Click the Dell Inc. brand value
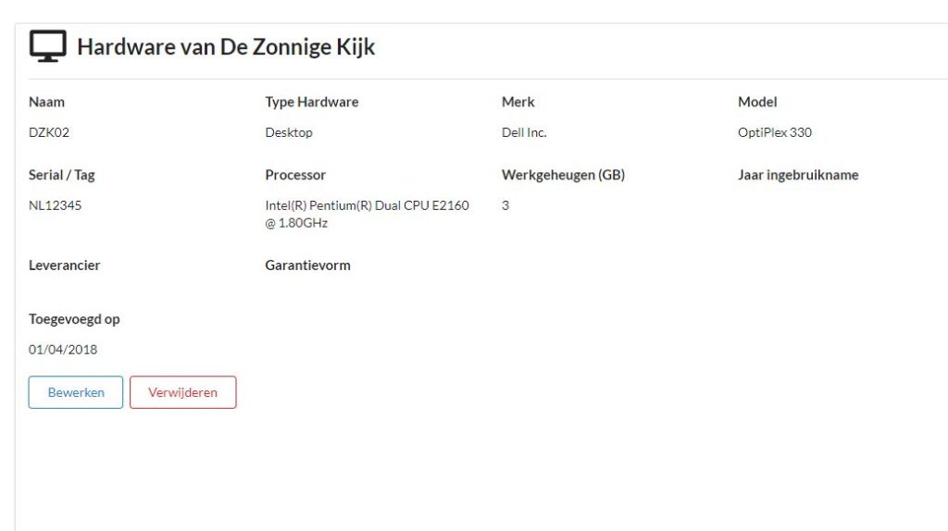This screenshot has height=531, width=948. [x=524, y=132]
